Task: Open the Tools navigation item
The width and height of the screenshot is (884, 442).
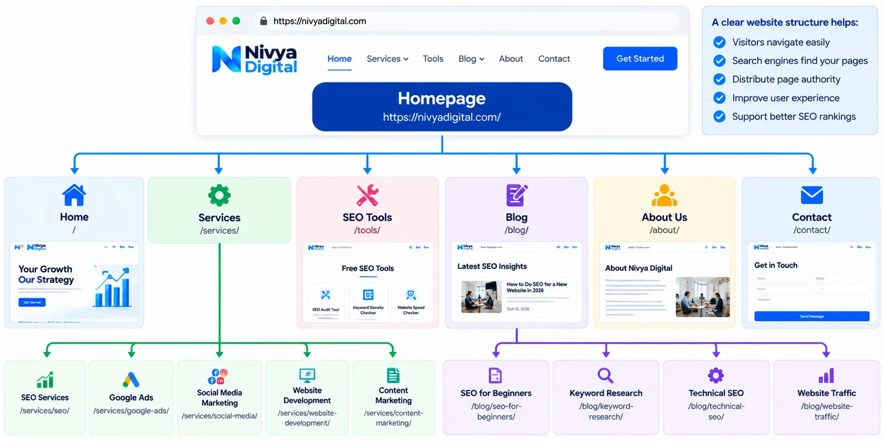Action: [433, 59]
